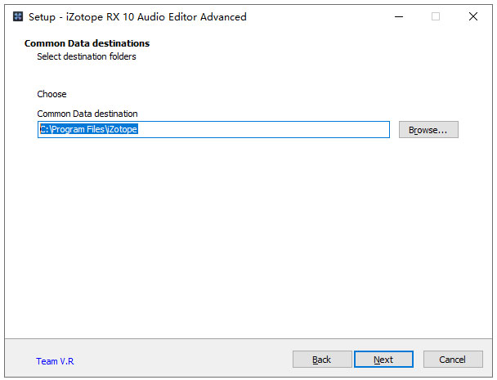
Task: Minimize the Setup window
Action: (x=399, y=16)
